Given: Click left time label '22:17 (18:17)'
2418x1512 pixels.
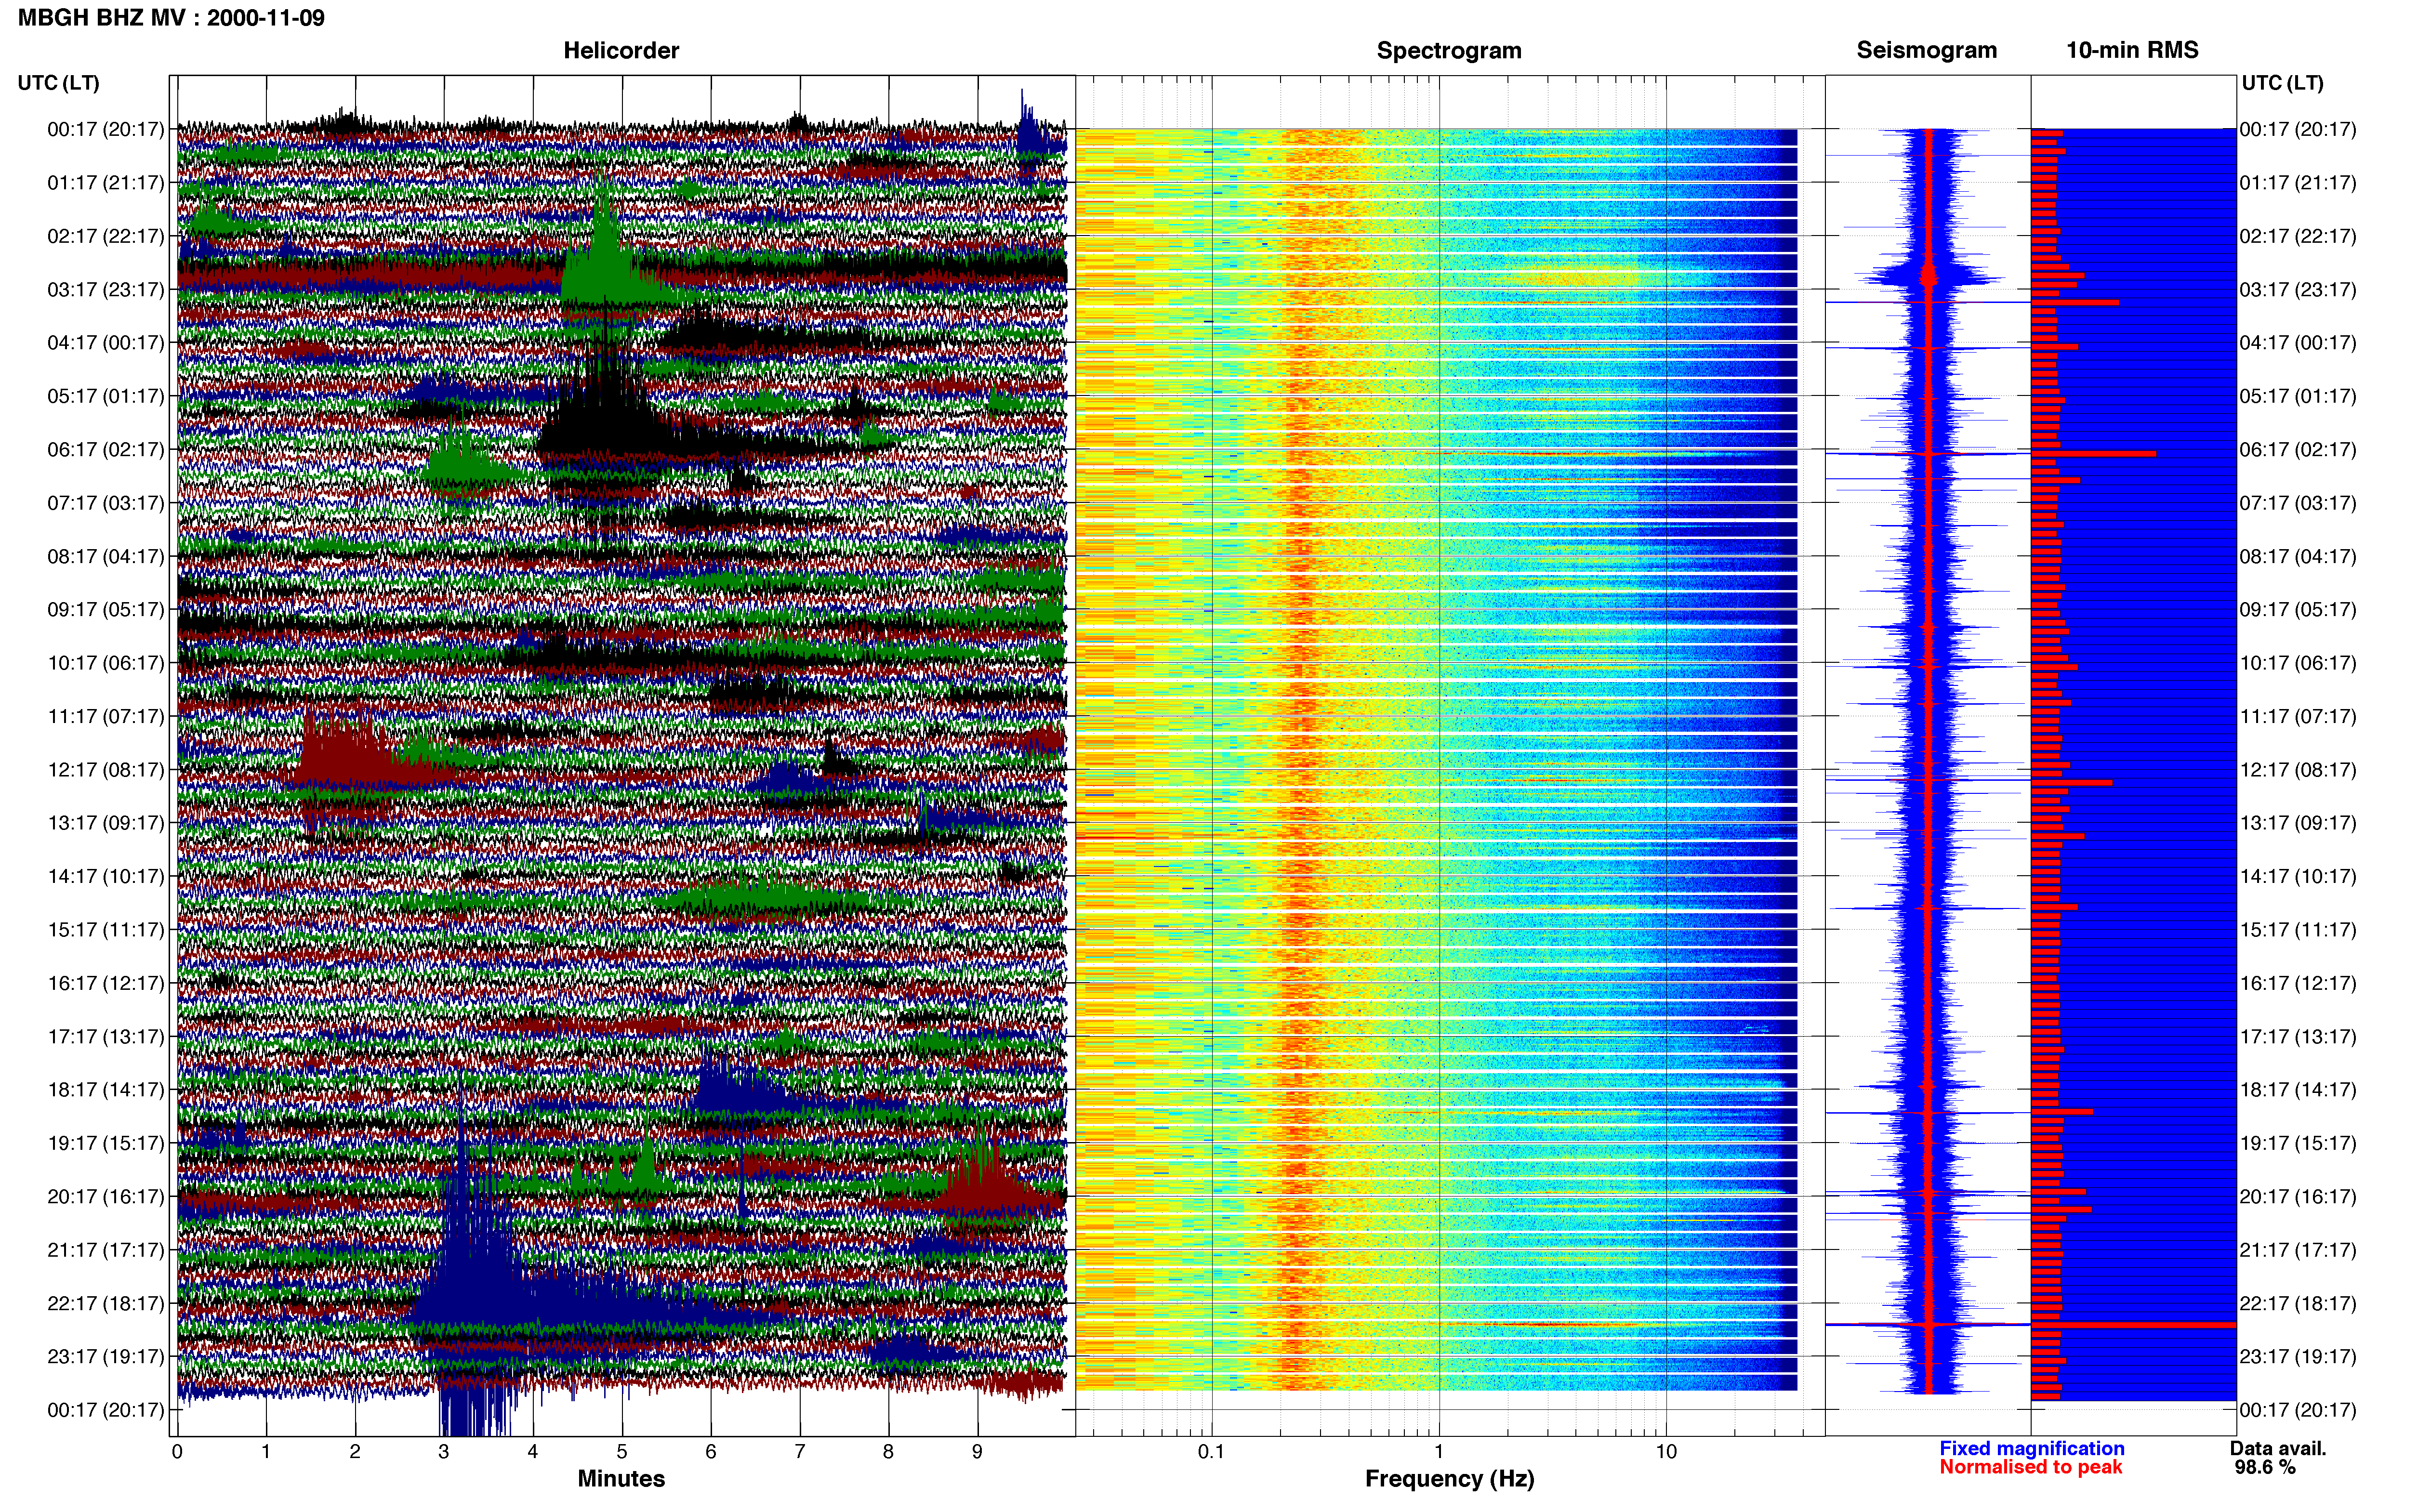Looking at the screenshot, I should coord(106,1304).
